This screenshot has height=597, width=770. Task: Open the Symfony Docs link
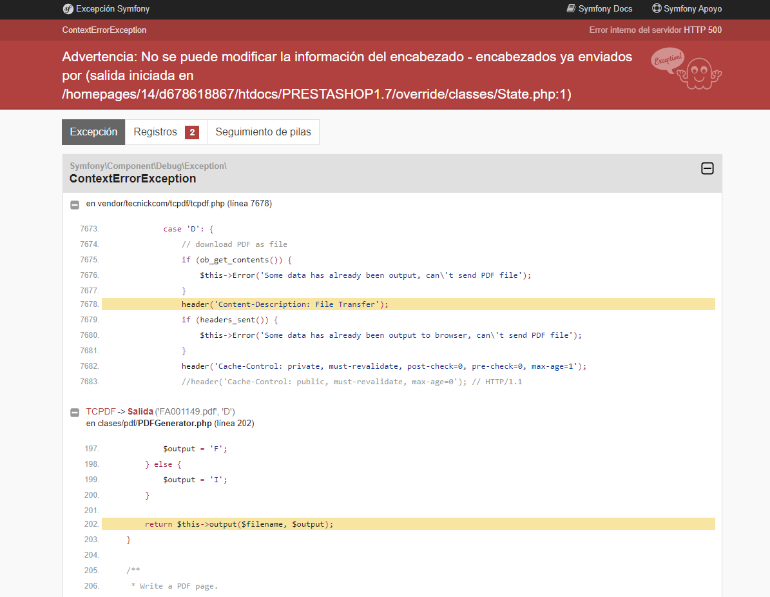pos(605,9)
